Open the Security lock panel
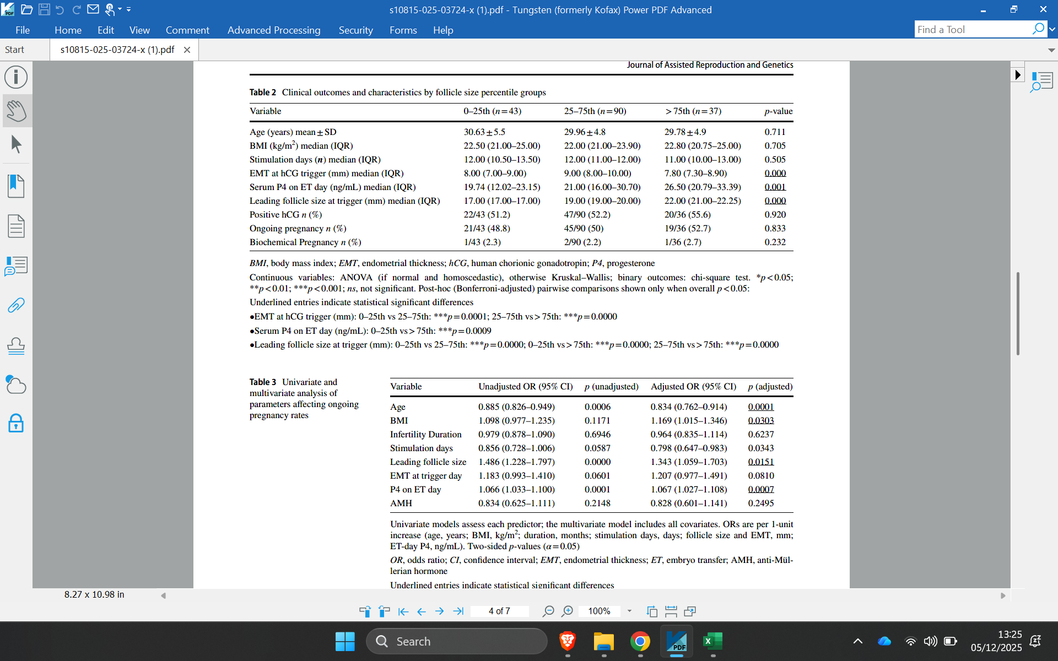1058x661 pixels. (x=16, y=423)
